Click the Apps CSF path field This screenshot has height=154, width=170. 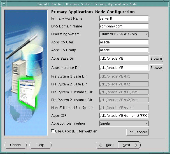click(x=124, y=116)
